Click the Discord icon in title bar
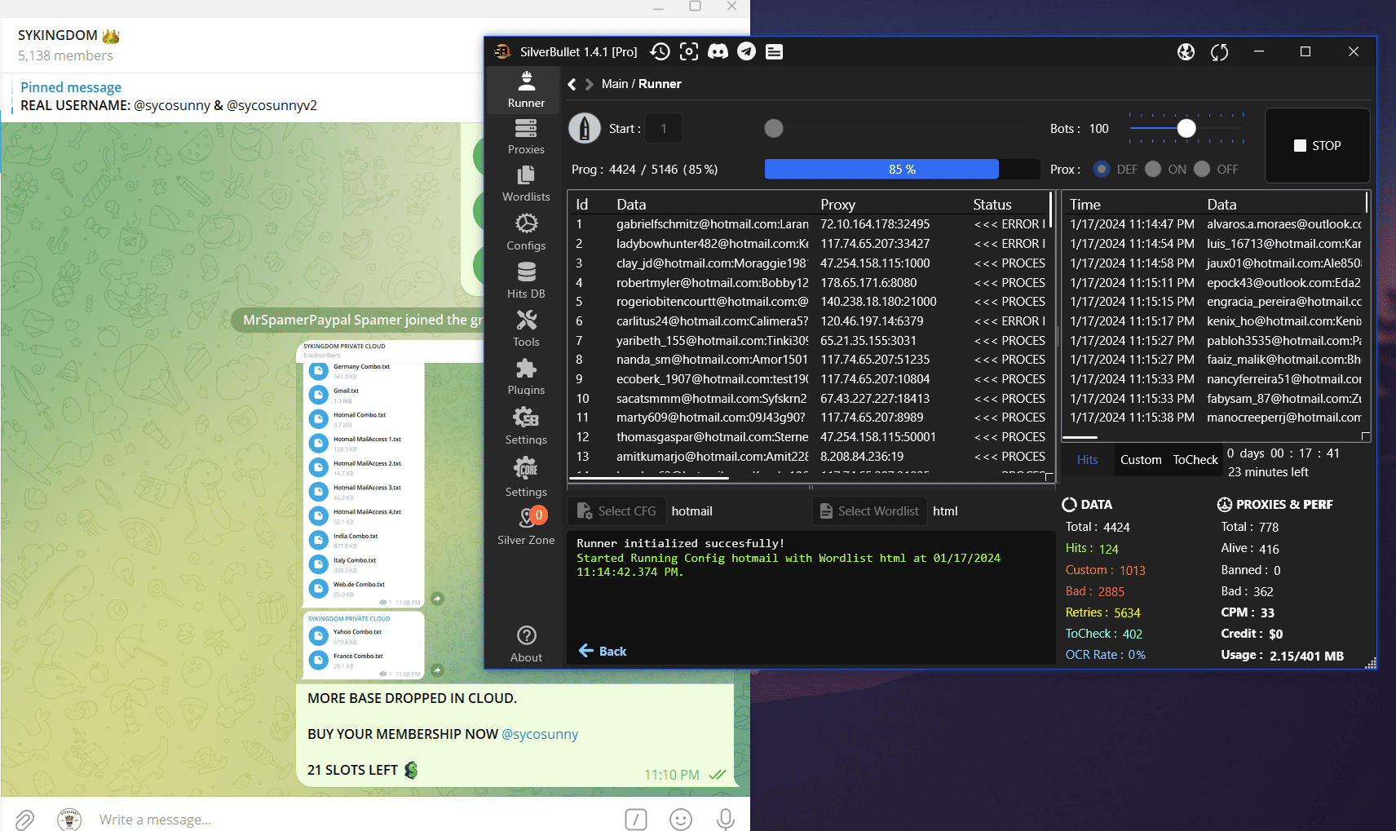This screenshot has height=831, width=1396. (718, 52)
